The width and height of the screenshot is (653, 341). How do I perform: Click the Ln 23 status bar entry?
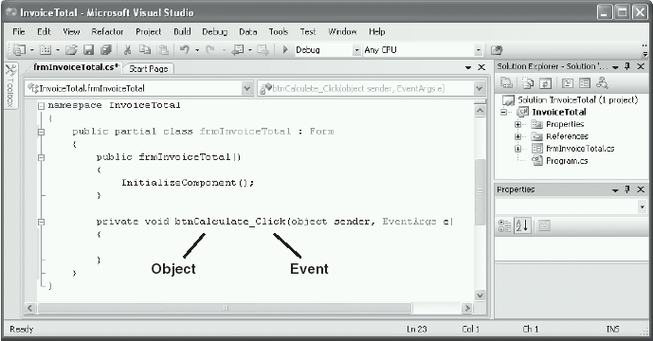pos(417,330)
